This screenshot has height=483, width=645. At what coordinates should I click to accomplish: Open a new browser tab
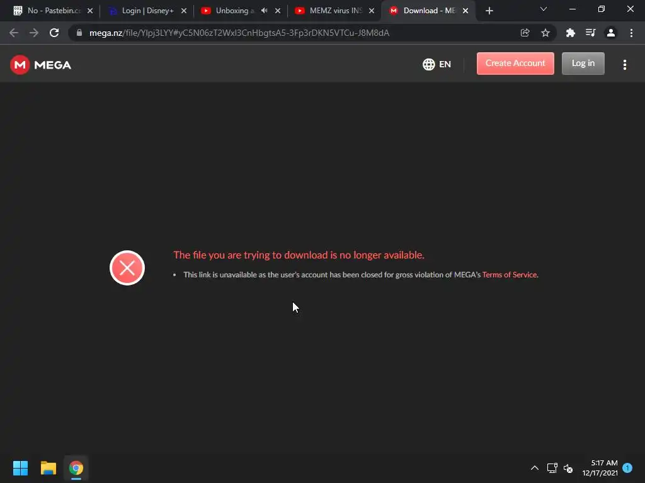[489, 11]
